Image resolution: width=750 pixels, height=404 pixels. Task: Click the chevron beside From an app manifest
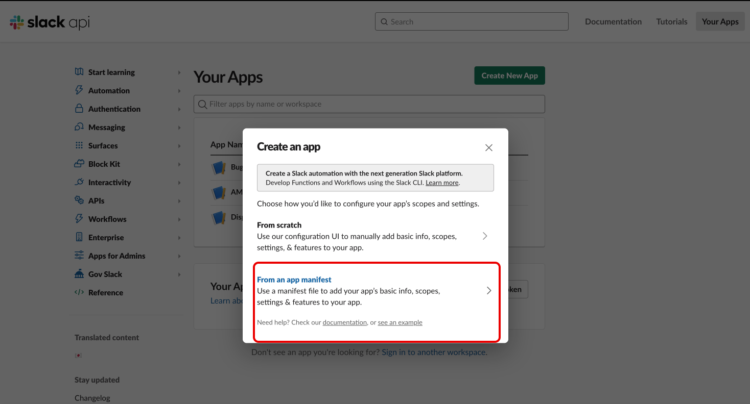(x=489, y=291)
